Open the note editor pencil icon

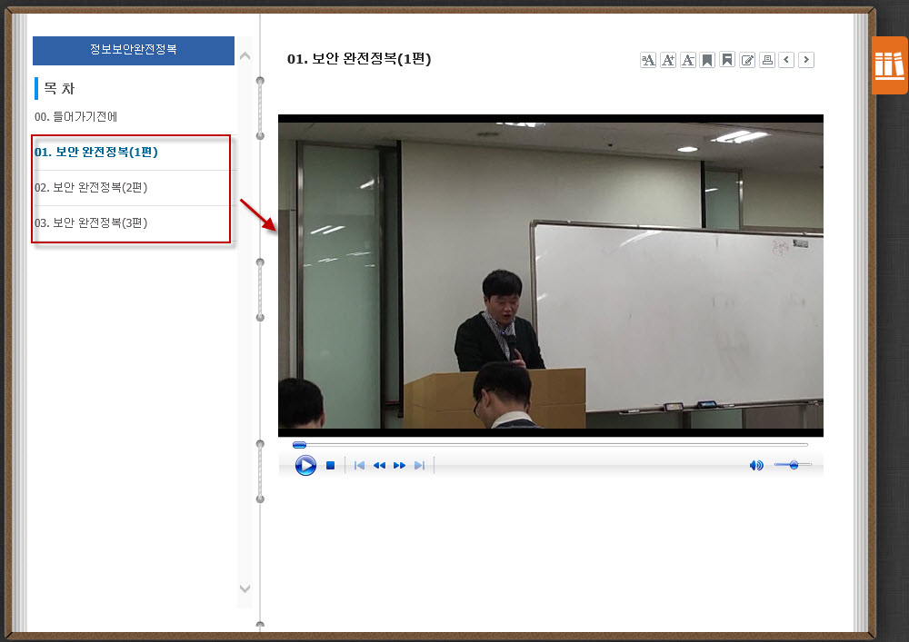tap(747, 60)
